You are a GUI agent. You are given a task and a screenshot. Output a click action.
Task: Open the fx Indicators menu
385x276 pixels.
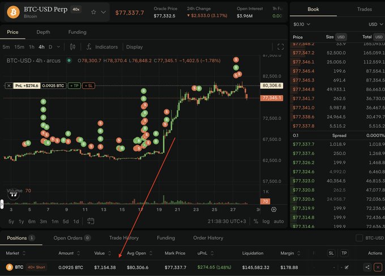(x=102, y=47)
